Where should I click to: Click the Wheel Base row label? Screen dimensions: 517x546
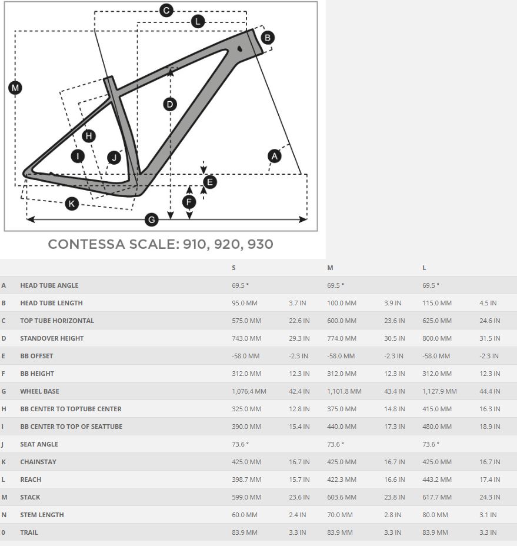[39, 391]
